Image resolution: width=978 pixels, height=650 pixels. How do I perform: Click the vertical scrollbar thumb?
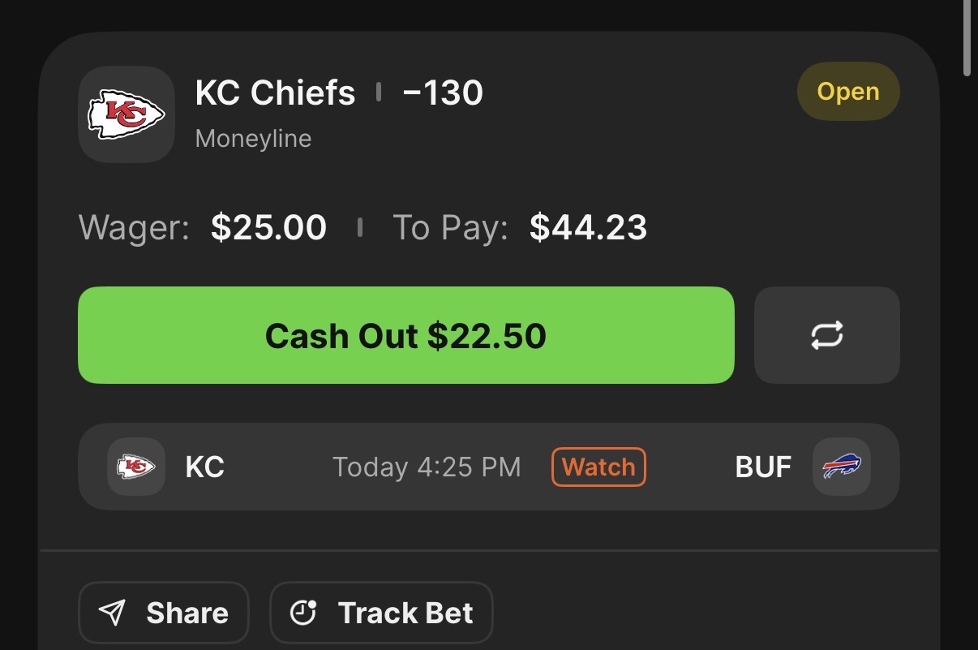click(x=967, y=38)
